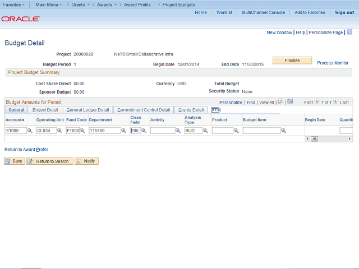Click the Return to Award Profile link
Image resolution: width=359 pixels, height=269 pixels.
pos(26,150)
